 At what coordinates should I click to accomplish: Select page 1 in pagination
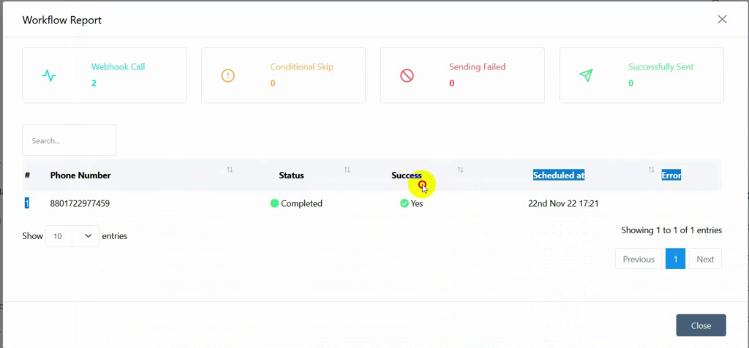675,259
